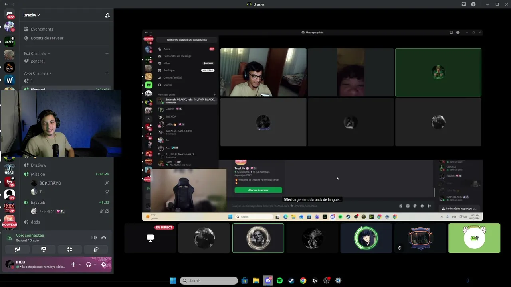Open Spotify from the taskbar
The image size is (511, 287).
click(279, 281)
